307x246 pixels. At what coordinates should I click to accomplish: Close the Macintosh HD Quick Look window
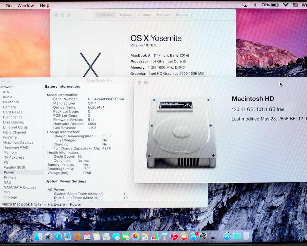(140, 83)
